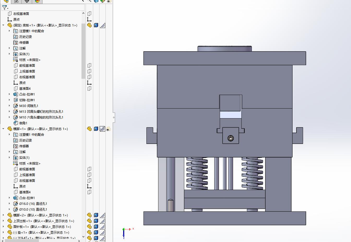Screen dimensions: 351x242
Task: Toggle hide/show for (-) 垫<1> in display pane
Action: [x=89, y=233]
